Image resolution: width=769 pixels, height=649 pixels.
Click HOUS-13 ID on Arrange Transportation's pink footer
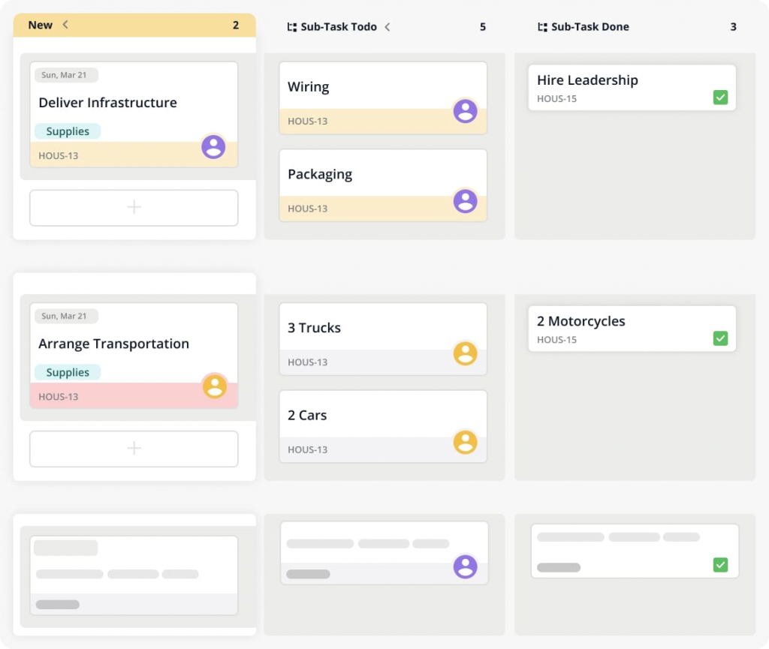(x=59, y=397)
